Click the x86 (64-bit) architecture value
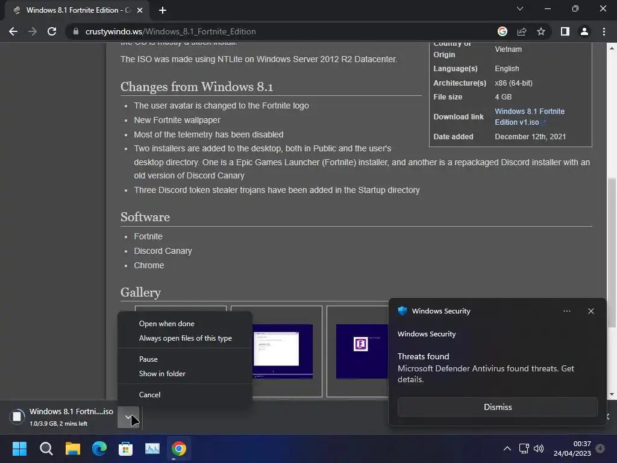This screenshot has width=617, height=463. click(x=513, y=83)
